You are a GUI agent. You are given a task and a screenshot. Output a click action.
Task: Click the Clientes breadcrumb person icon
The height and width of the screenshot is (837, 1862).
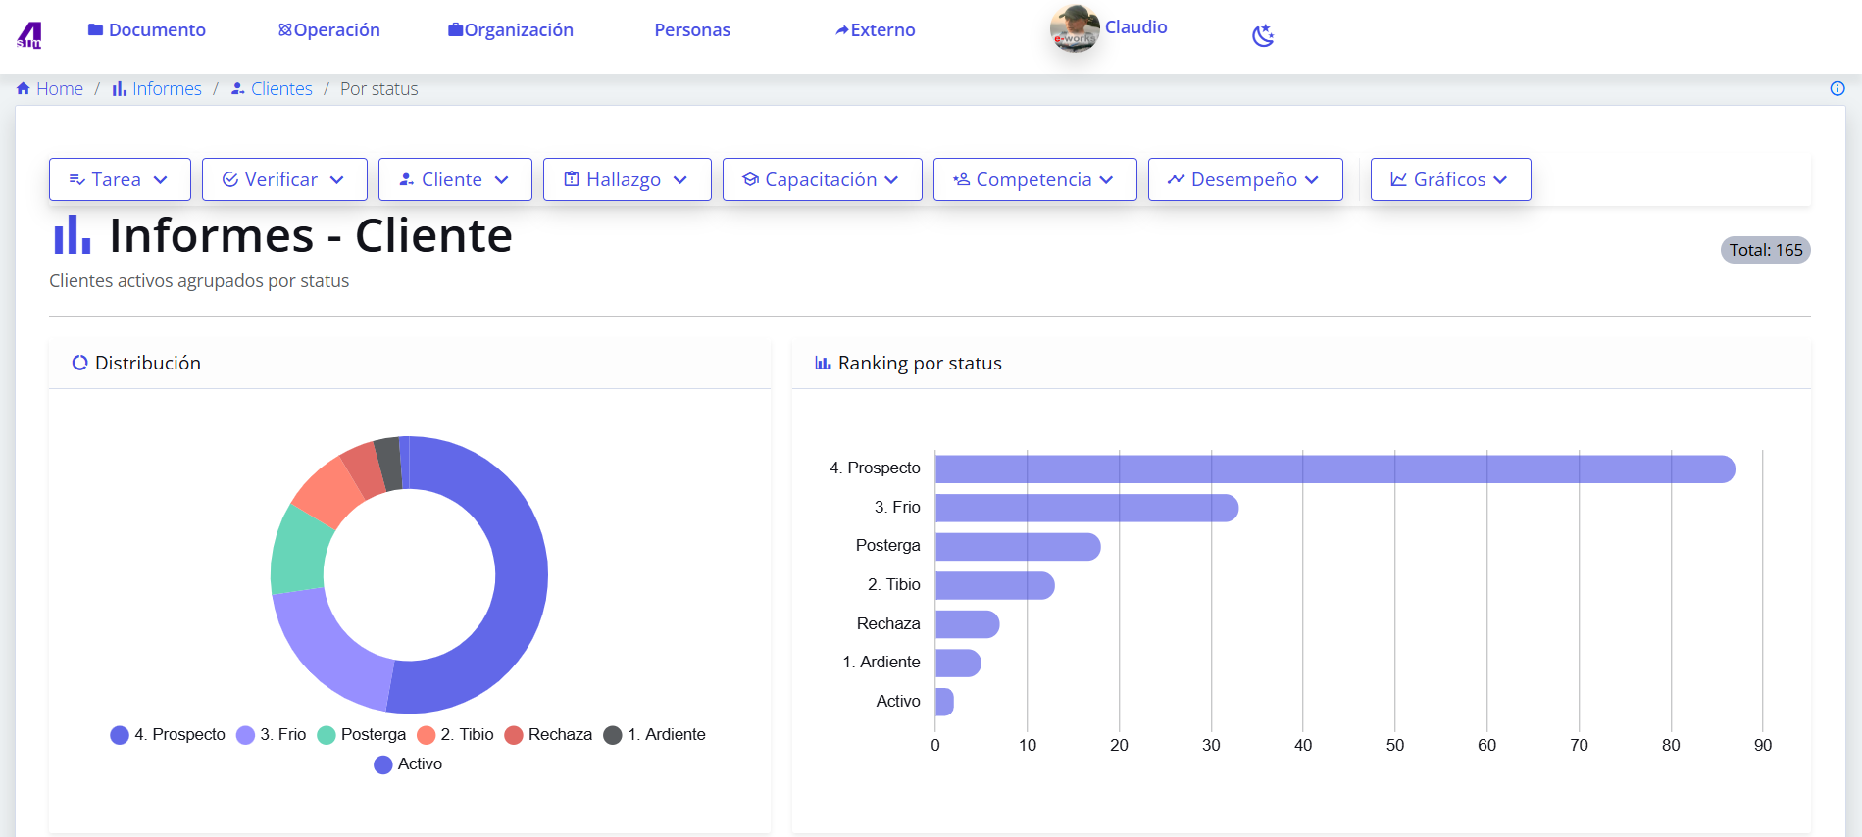click(237, 88)
